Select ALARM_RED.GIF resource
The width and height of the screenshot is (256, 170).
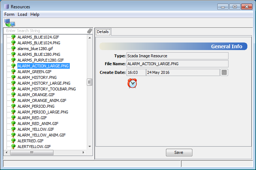32,118
